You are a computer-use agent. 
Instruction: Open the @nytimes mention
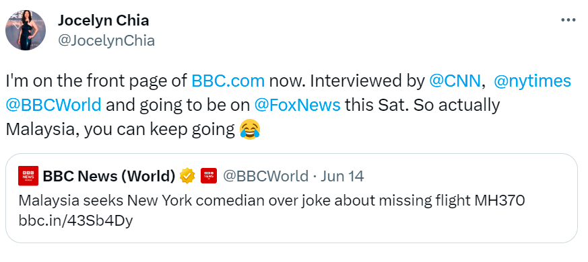pos(533,81)
